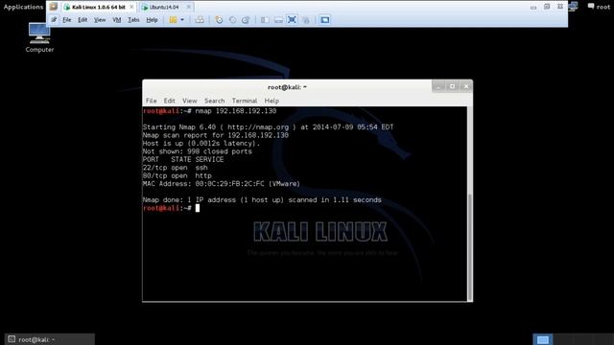Open the terminal Help menu
Screen dimensions: 614x345
pyautogui.click(x=272, y=101)
